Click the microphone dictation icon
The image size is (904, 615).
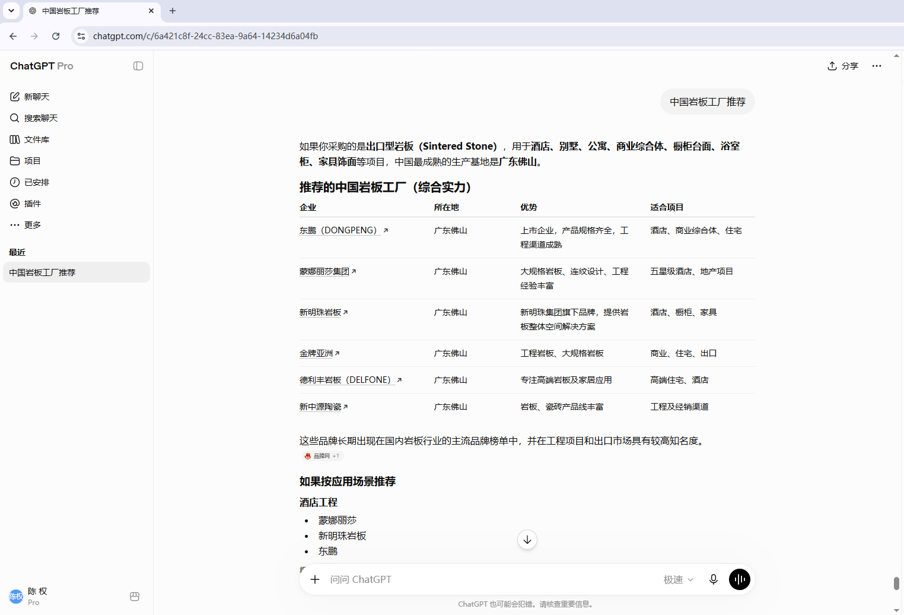[x=714, y=579]
